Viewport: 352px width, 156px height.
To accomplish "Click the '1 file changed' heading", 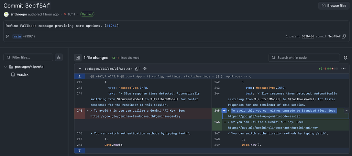I will click(x=96, y=58).
